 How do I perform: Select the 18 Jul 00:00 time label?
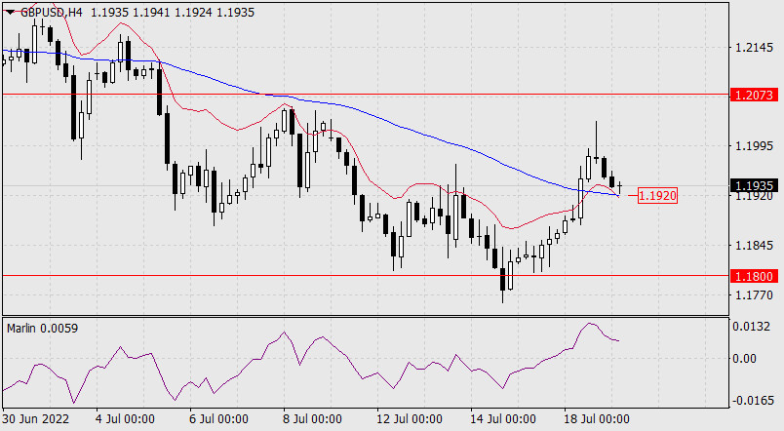(x=597, y=418)
